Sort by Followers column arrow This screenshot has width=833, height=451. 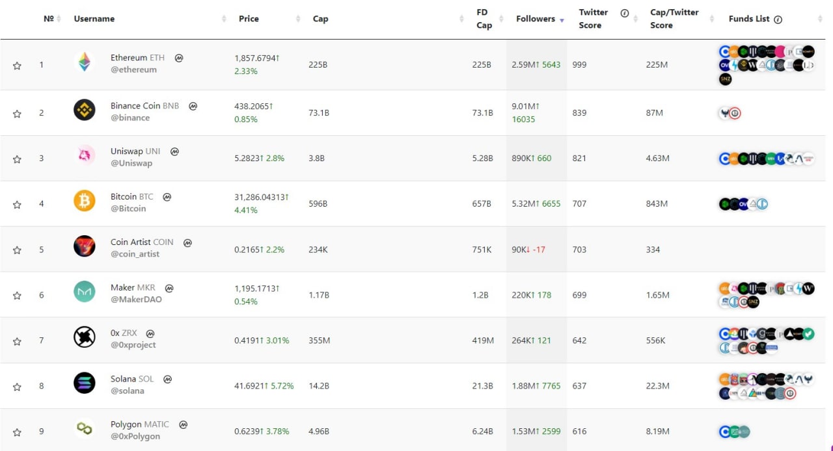coord(562,19)
